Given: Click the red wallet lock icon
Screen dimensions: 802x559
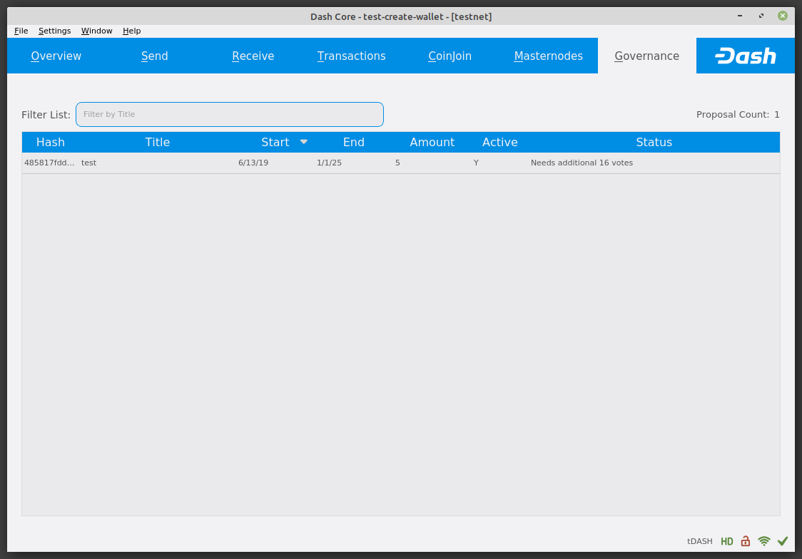Looking at the screenshot, I should click(x=745, y=541).
